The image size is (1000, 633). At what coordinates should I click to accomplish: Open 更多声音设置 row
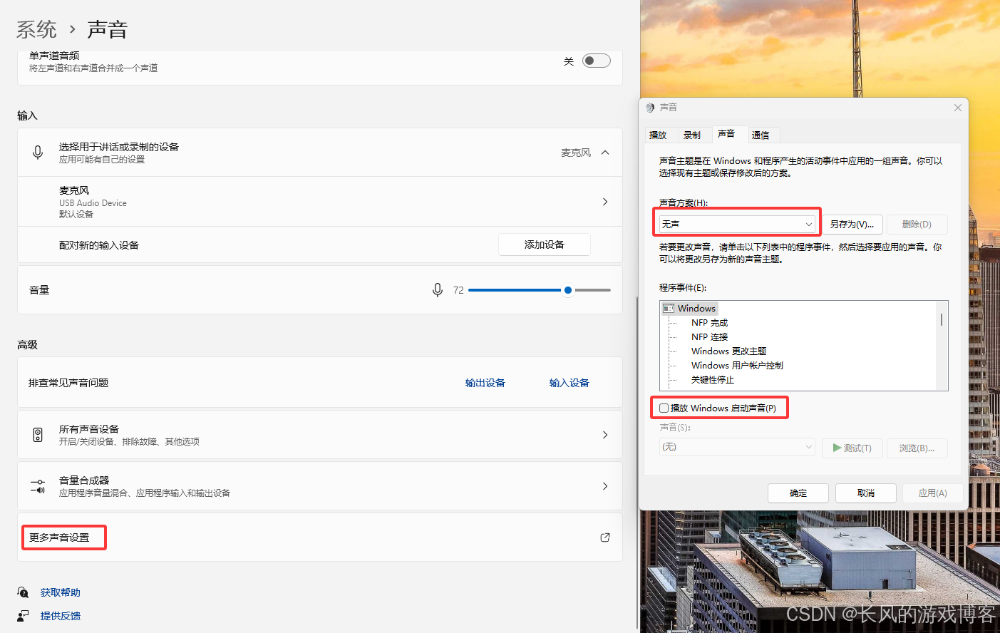[320, 537]
